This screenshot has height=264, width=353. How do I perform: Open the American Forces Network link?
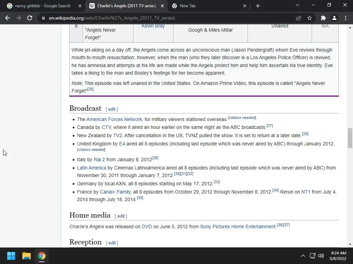click(x=114, y=119)
